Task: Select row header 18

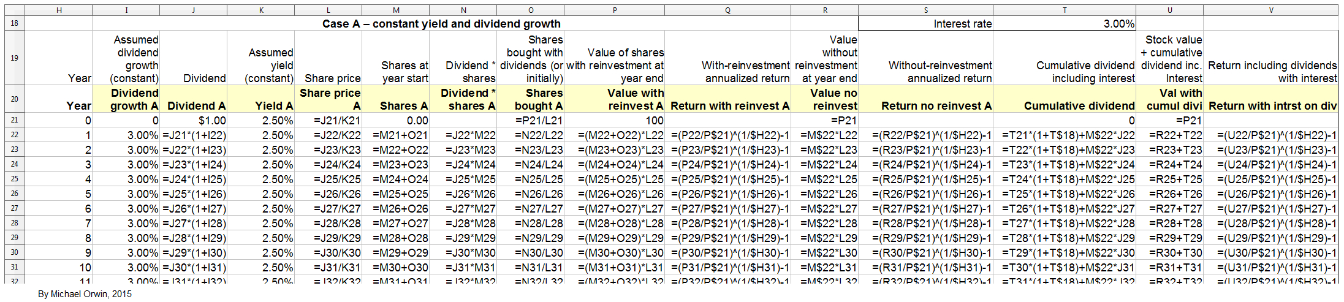Action: (15, 23)
